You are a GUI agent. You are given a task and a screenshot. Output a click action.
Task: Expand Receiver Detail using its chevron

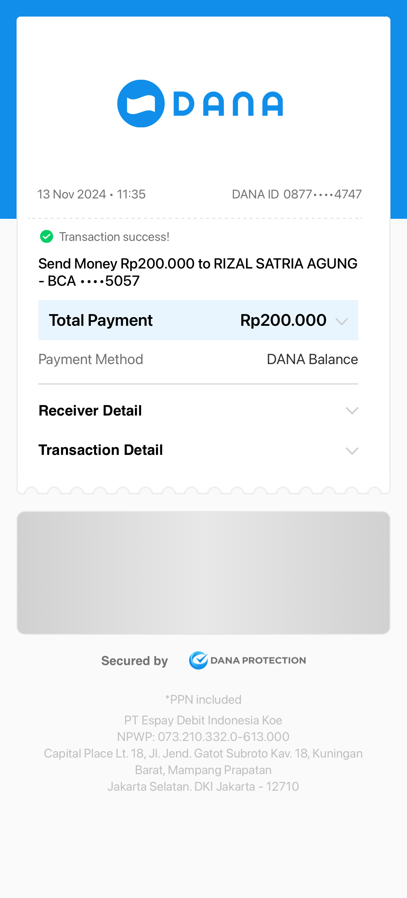coord(352,411)
